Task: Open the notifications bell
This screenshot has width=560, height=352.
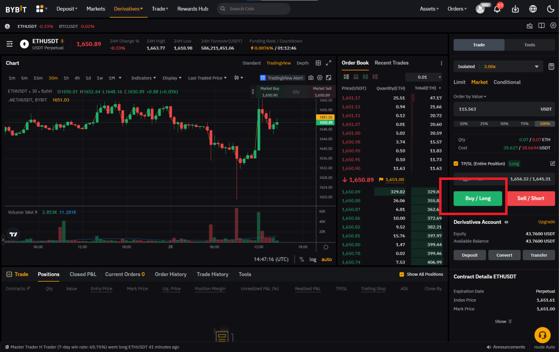Action: (497, 9)
